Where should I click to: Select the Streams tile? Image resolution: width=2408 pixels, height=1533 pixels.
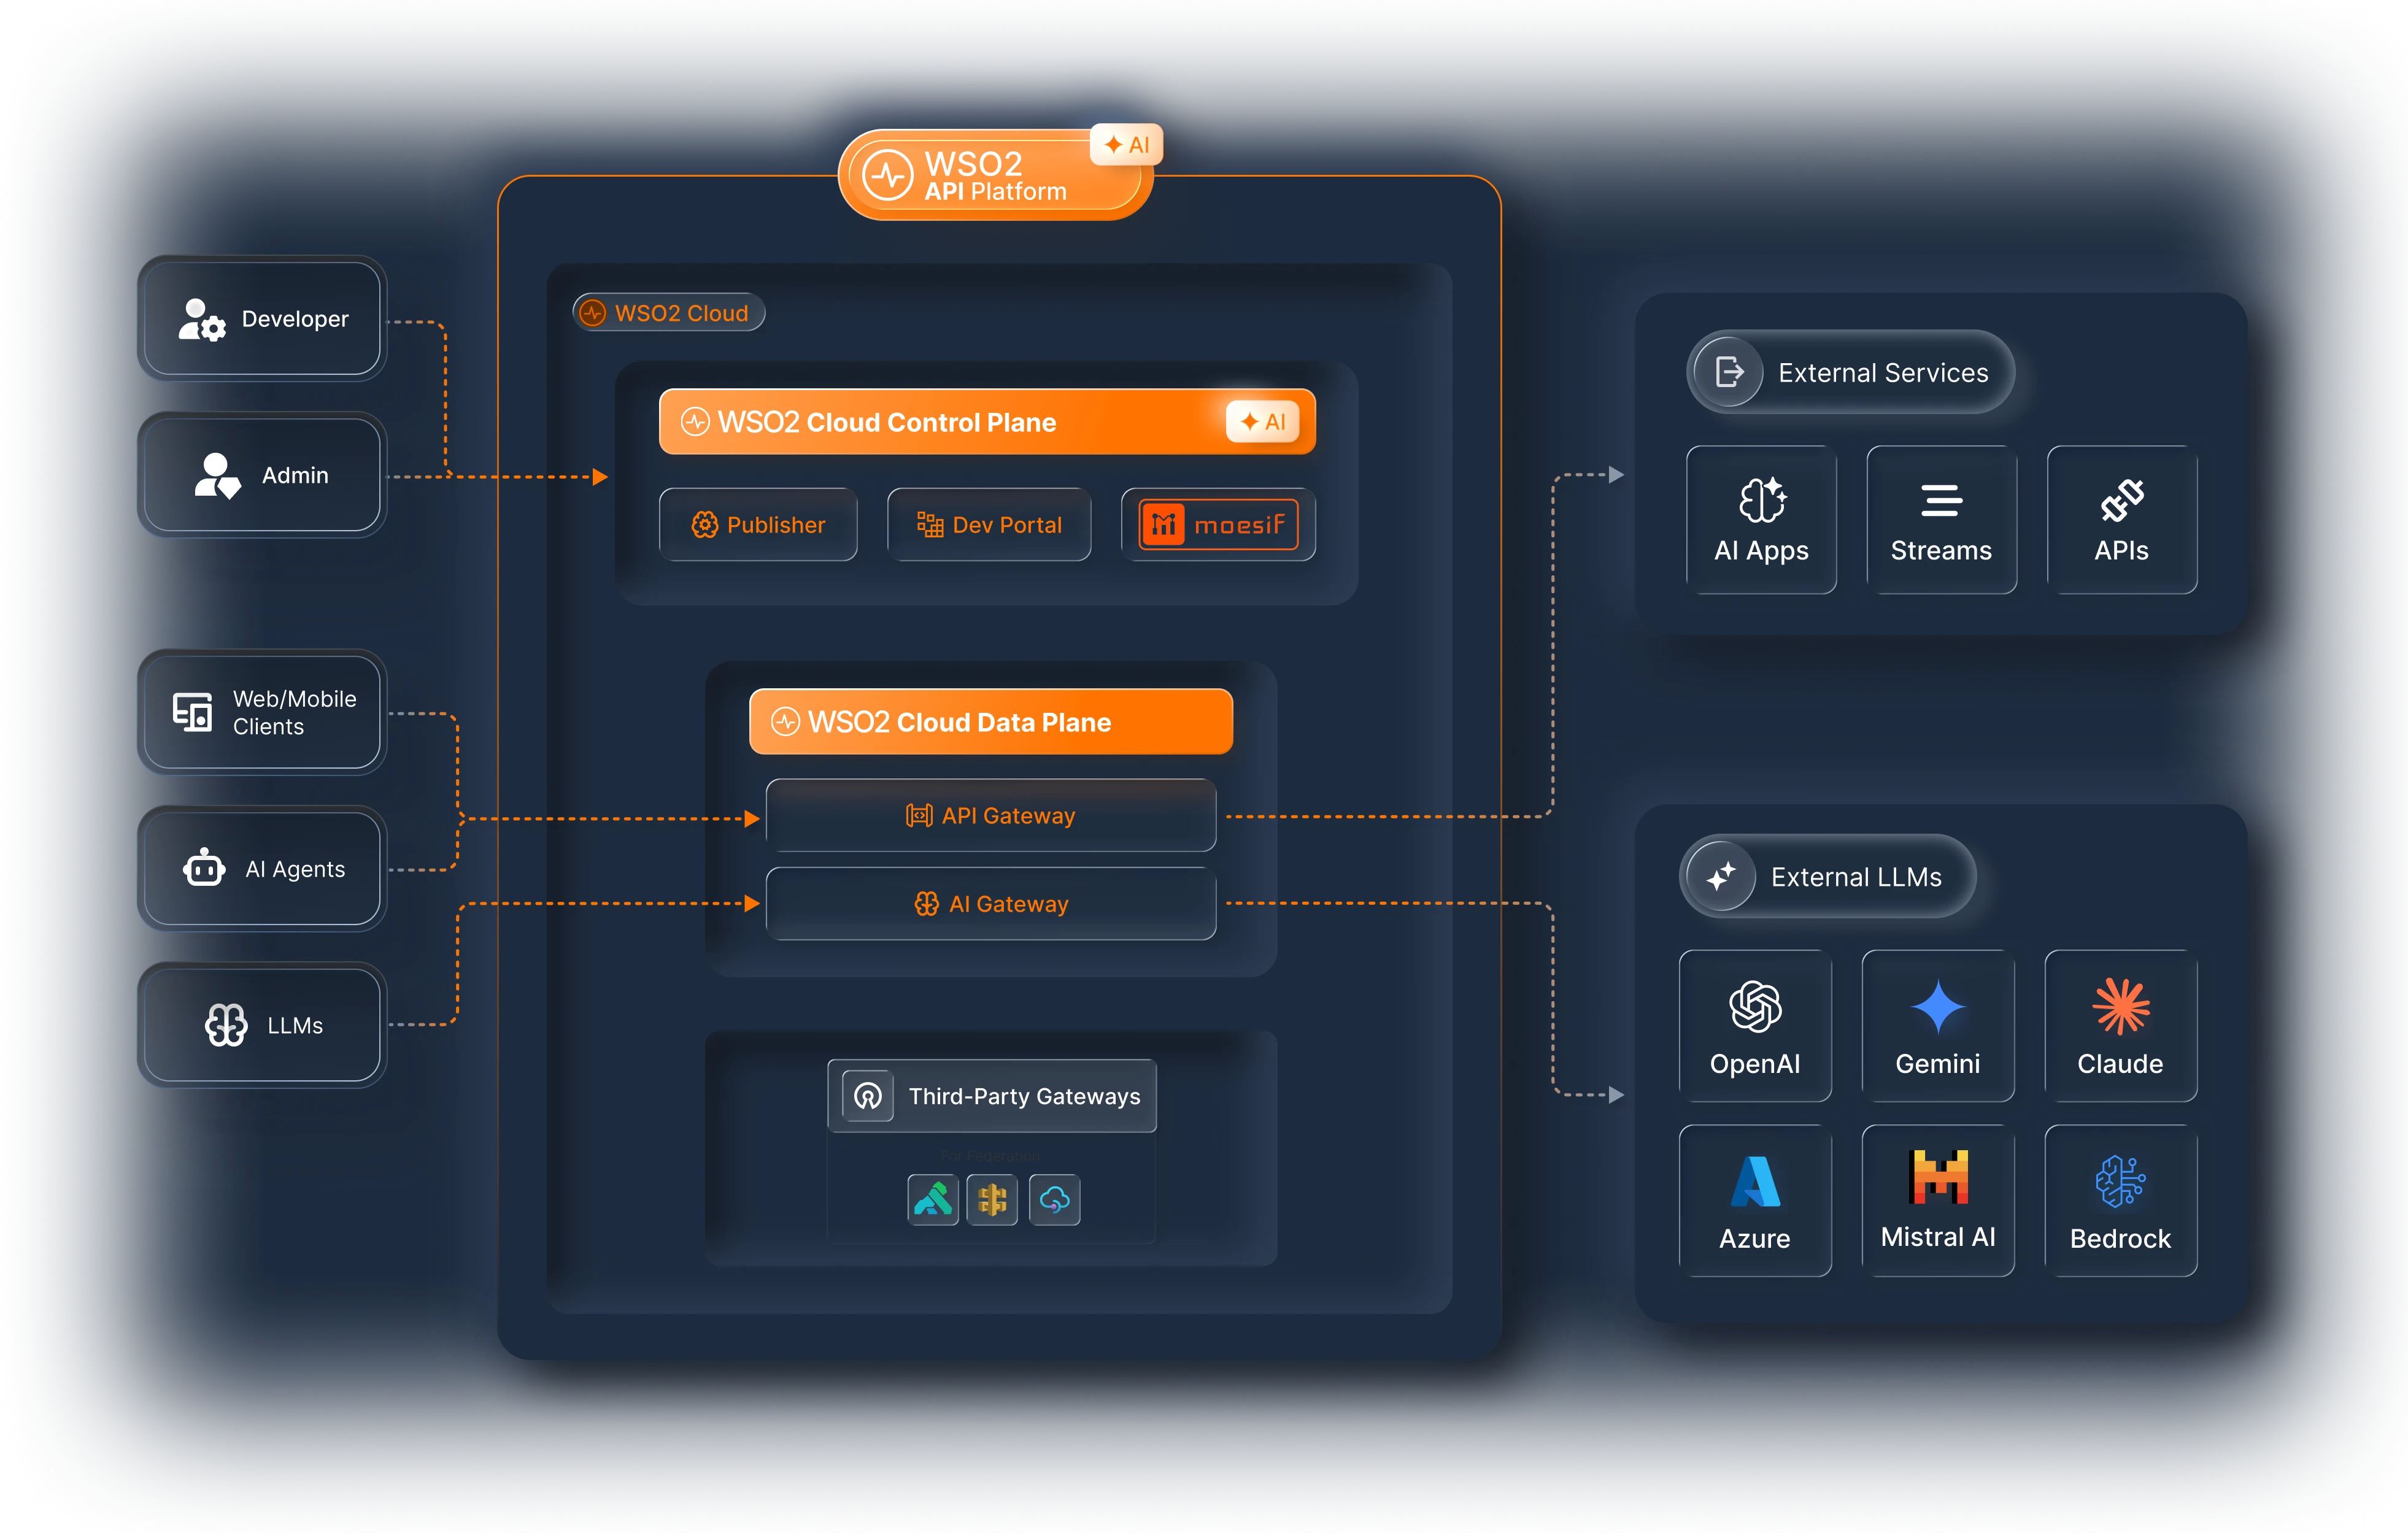[1941, 520]
